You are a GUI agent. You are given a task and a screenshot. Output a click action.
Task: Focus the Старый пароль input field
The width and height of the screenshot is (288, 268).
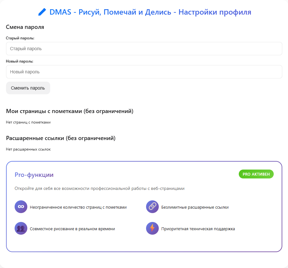(144, 49)
